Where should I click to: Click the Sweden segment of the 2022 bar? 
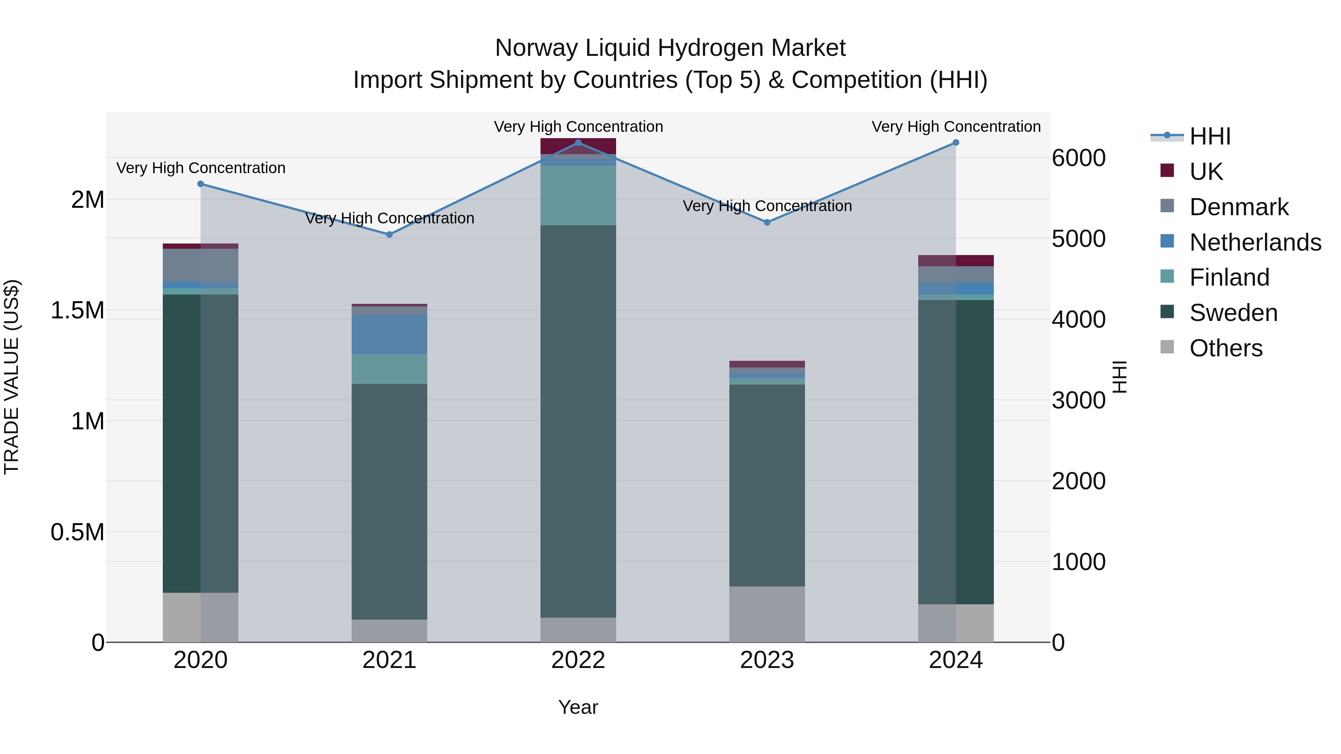click(578, 421)
